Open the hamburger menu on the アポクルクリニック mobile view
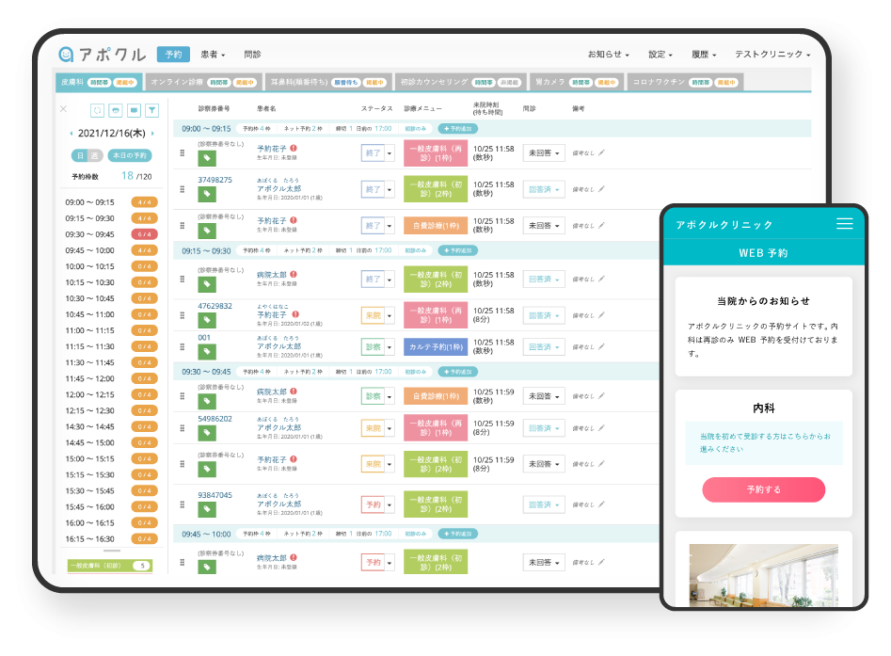This screenshot has width=891, height=656. click(x=844, y=224)
